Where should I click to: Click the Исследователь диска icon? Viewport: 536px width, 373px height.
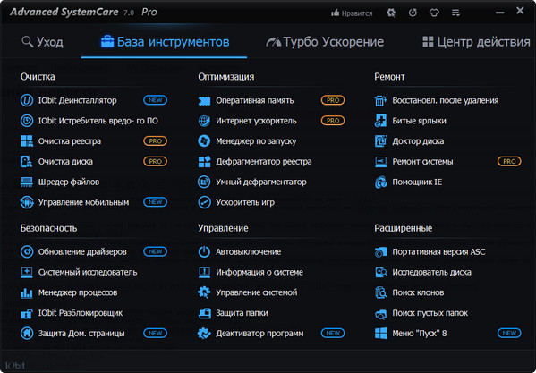coord(380,272)
